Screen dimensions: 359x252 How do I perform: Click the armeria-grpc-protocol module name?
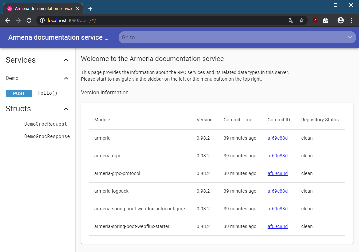pyautogui.click(x=117, y=173)
